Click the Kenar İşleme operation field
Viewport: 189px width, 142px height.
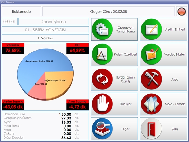pos(54,22)
